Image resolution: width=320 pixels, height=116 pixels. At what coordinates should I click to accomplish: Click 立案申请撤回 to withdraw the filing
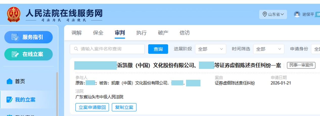pyautogui.click(x=92, y=107)
